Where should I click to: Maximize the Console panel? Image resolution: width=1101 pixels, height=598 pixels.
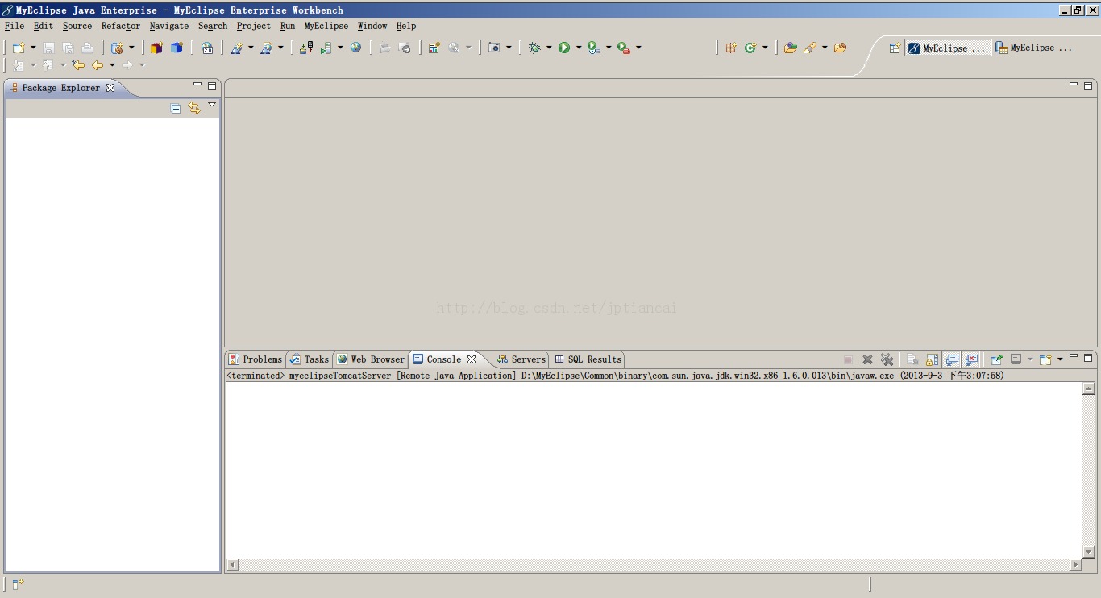click(x=1088, y=357)
